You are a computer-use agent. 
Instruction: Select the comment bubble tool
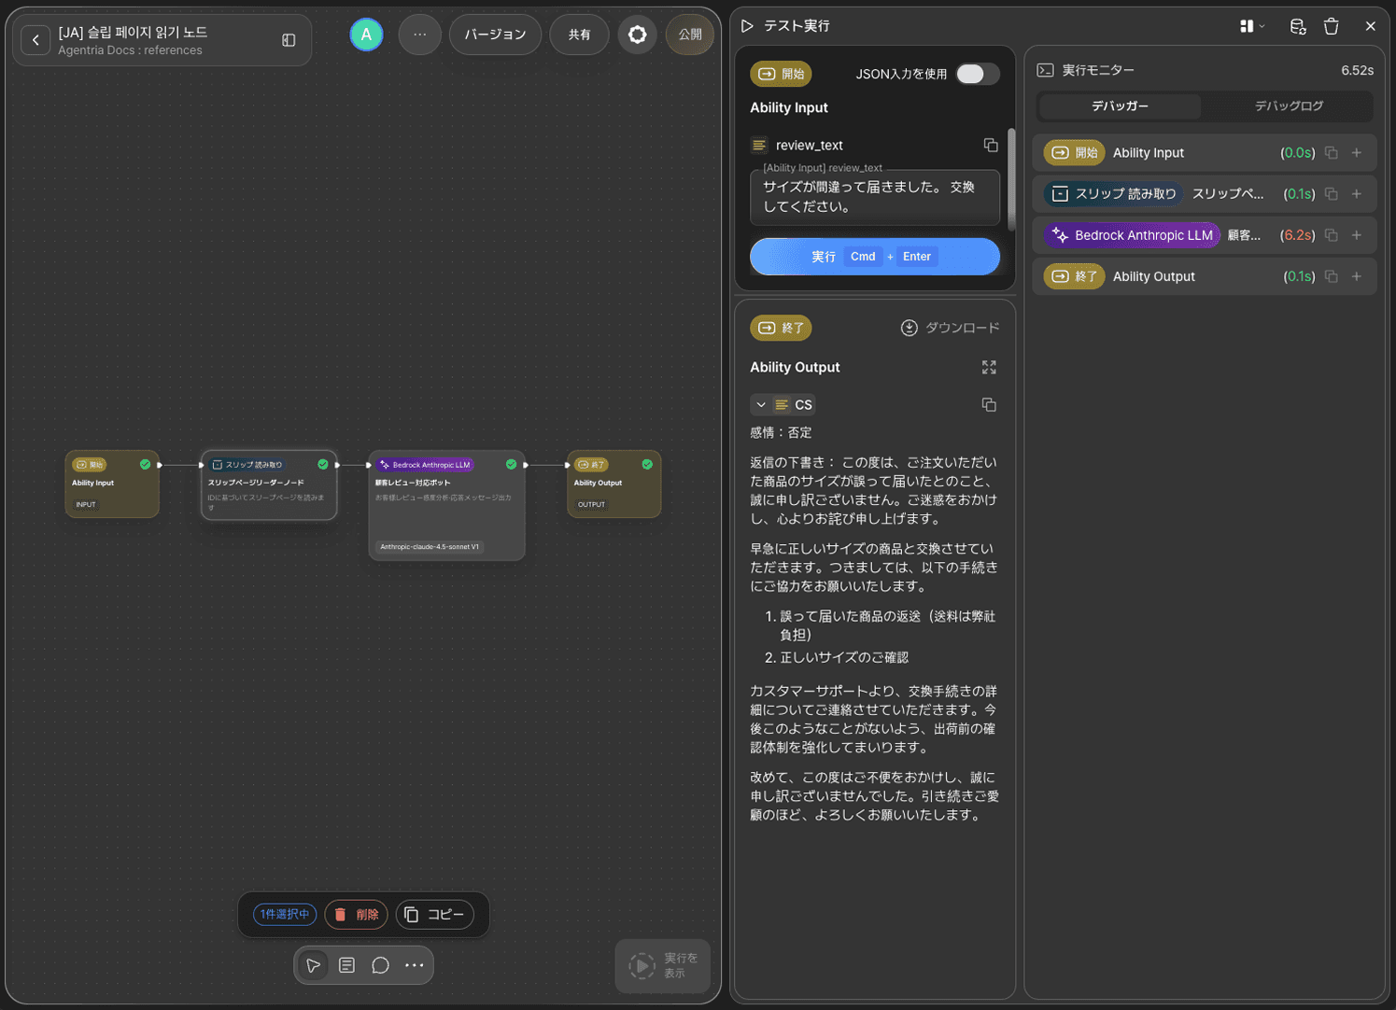[381, 965]
